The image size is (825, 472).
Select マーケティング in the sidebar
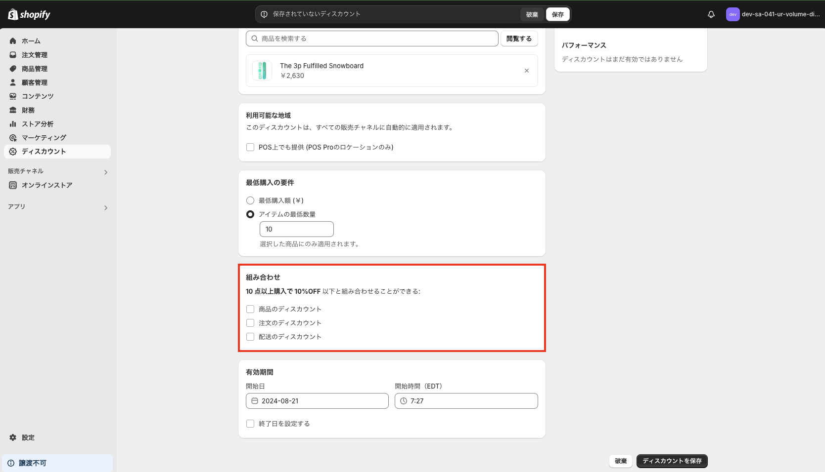pyautogui.click(x=44, y=138)
